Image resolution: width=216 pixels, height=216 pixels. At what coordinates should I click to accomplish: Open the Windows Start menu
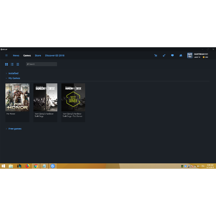tap(3, 166)
